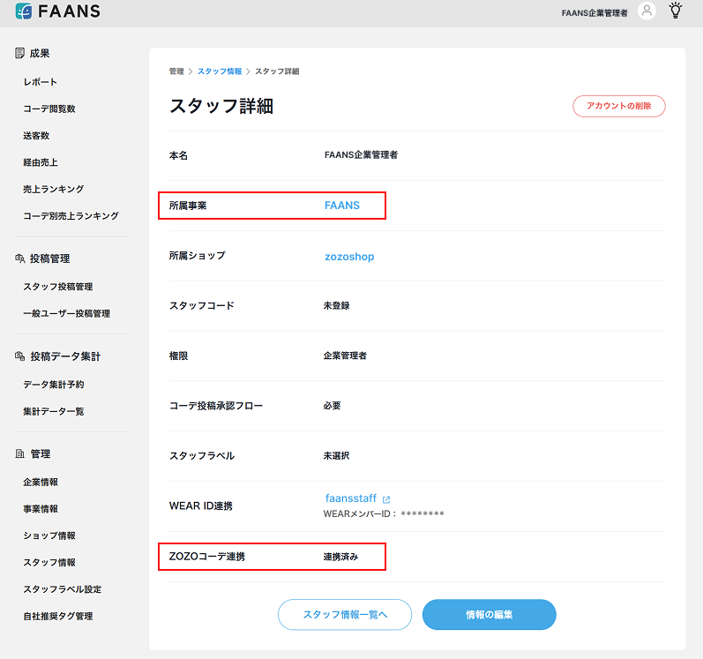Image resolution: width=703 pixels, height=659 pixels.
Task: Open the zozoshop shop link
Action: tap(349, 257)
